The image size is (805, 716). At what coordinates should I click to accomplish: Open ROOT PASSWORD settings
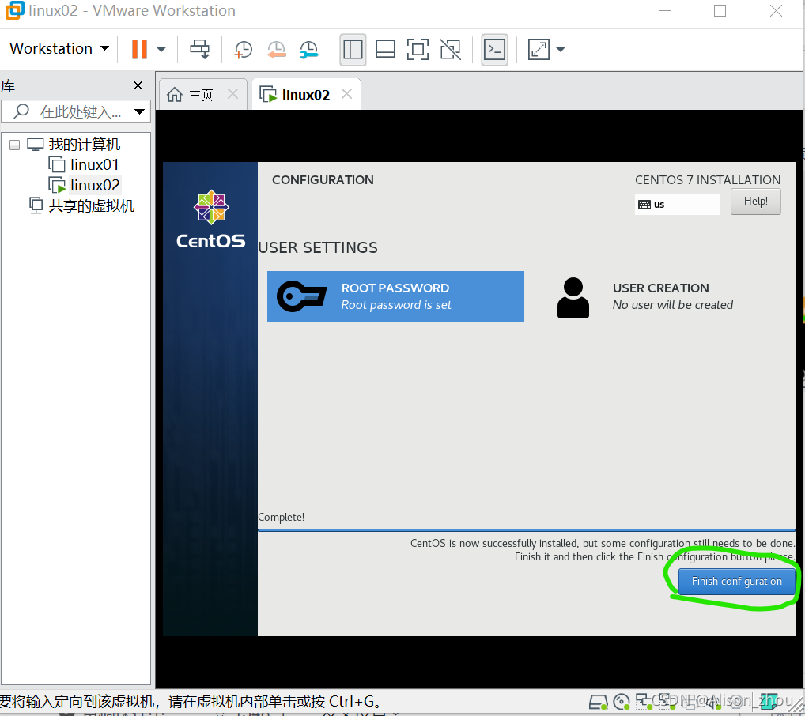pos(395,296)
